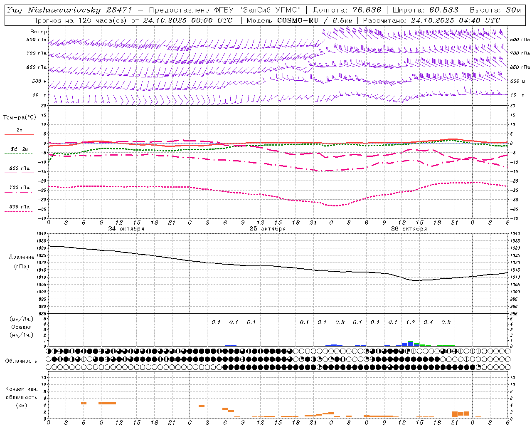Click the Td 2м dew point legend entry
Screen dimensions: 532x426
coord(20,149)
